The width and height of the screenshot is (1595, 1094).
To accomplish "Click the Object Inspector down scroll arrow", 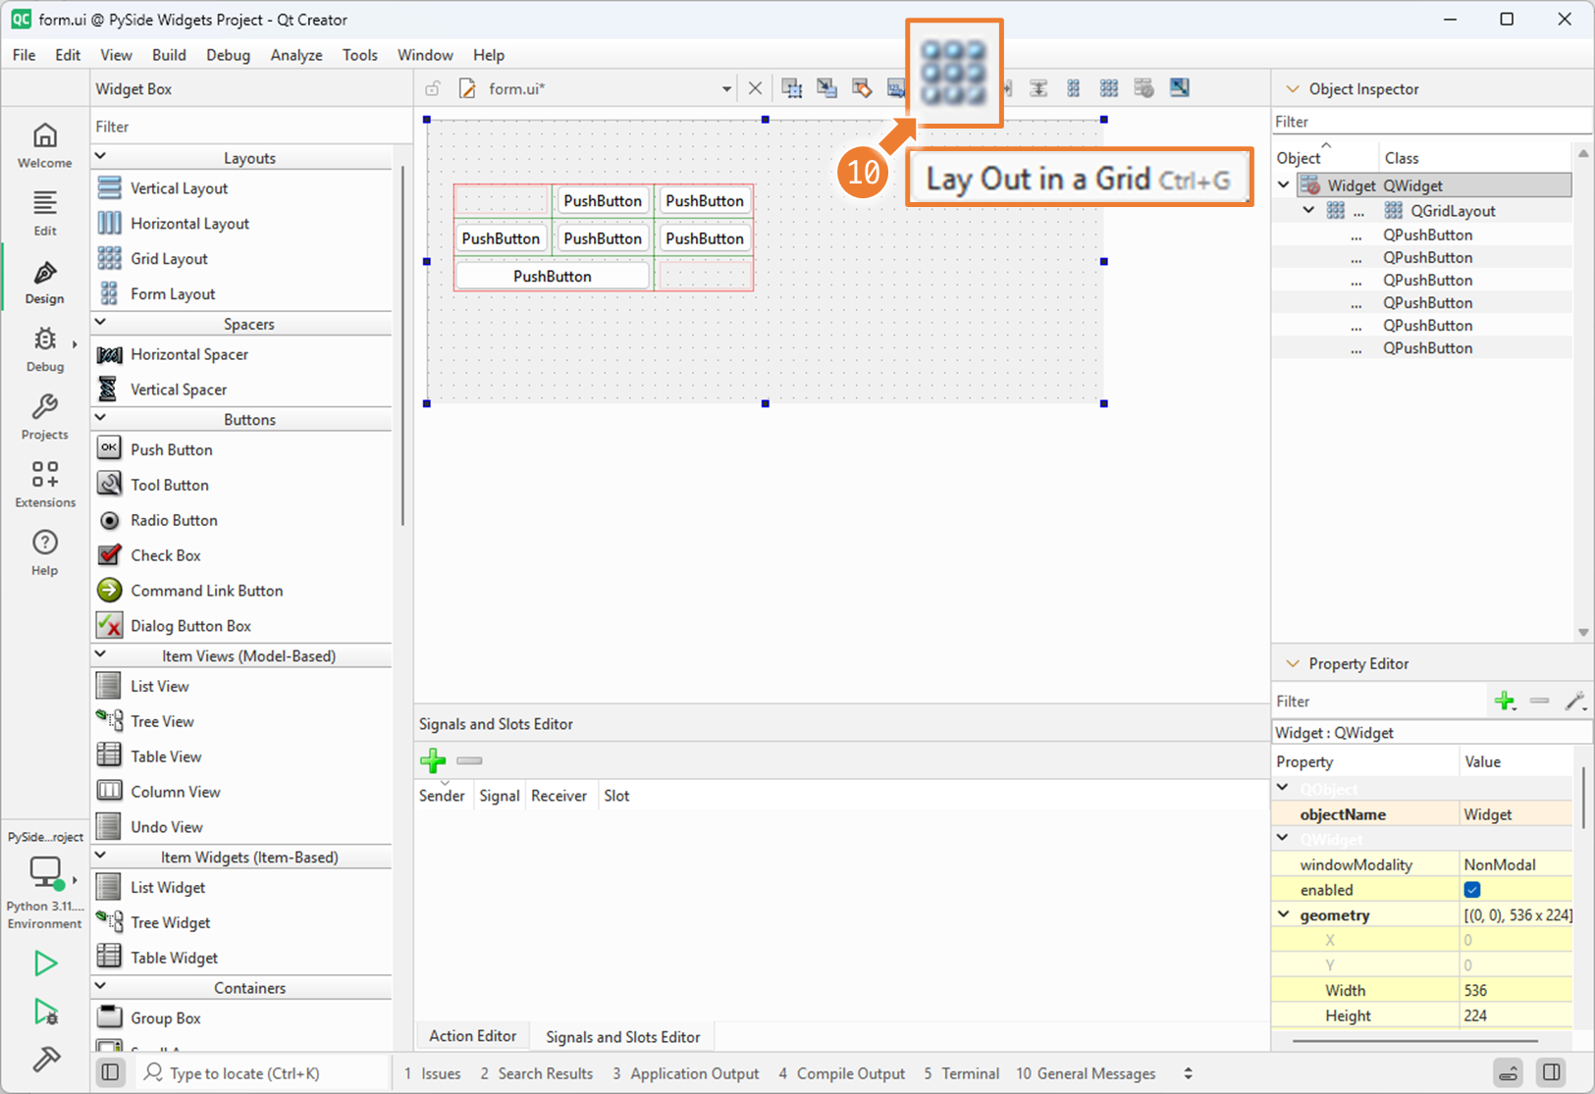I will pyautogui.click(x=1583, y=633).
